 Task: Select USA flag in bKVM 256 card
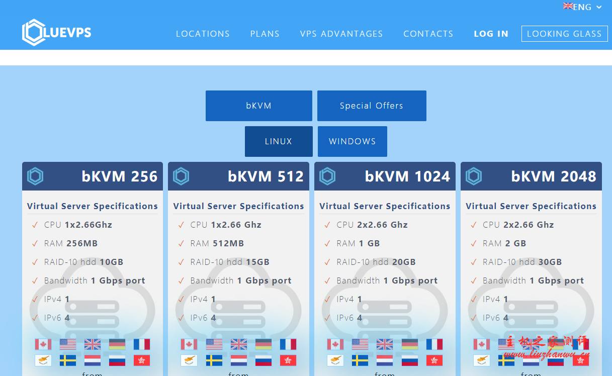(68, 344)
